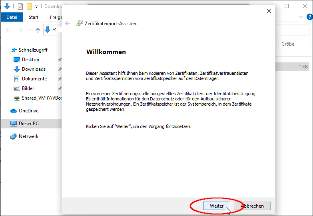Click the Properties icon in quick access toolbar
This screenshot has width=313, height=216.
pyautogui.click(x=20, y=6)
